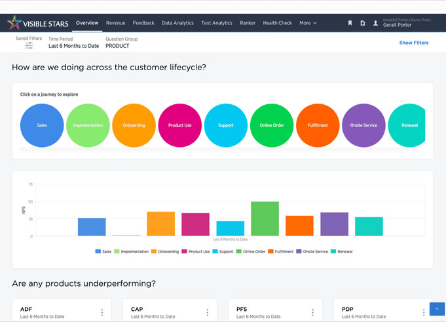The image size is (446, 322).
Task: Switch to the Revenue tab
Action: pyautogui.click(x=115, y=23)
